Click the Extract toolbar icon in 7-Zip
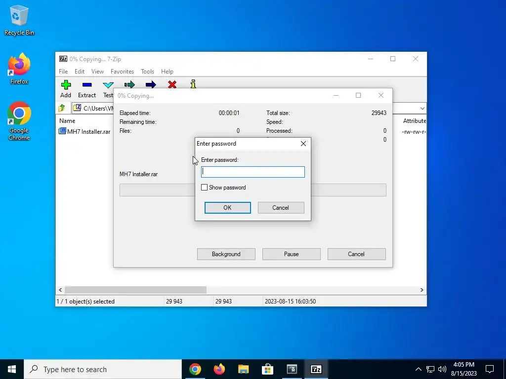 87,85
